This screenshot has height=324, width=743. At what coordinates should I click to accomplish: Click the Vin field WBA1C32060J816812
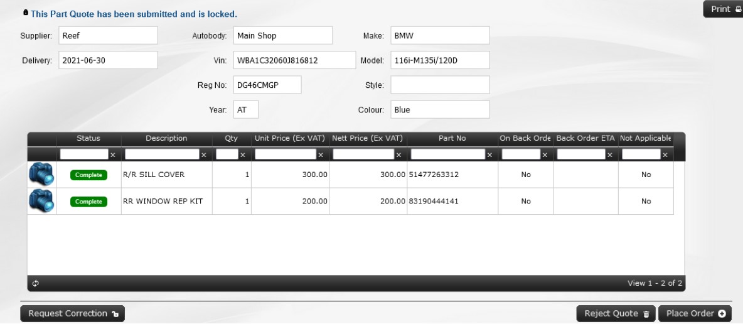(294, 60)
